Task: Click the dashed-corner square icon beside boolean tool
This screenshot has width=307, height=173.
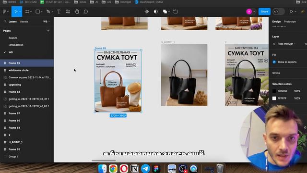Action: click(x=176, y=12)
